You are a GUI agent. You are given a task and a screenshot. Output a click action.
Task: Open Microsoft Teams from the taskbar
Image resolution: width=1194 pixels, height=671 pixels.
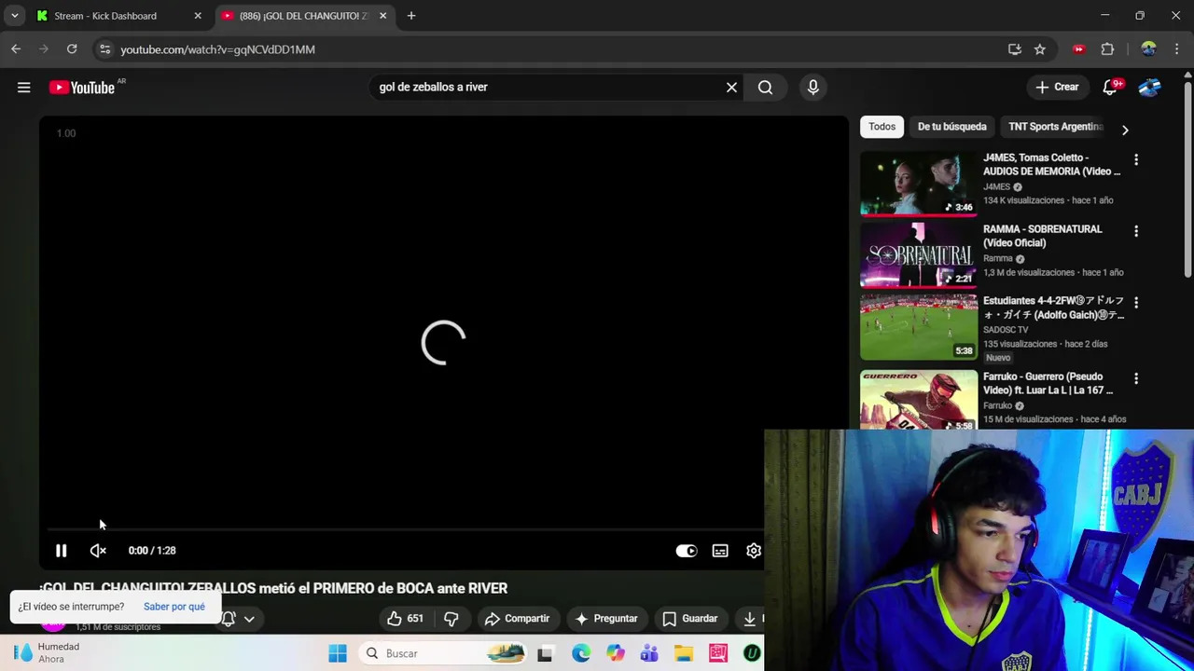pyautogui.click(x=649, y=653)
